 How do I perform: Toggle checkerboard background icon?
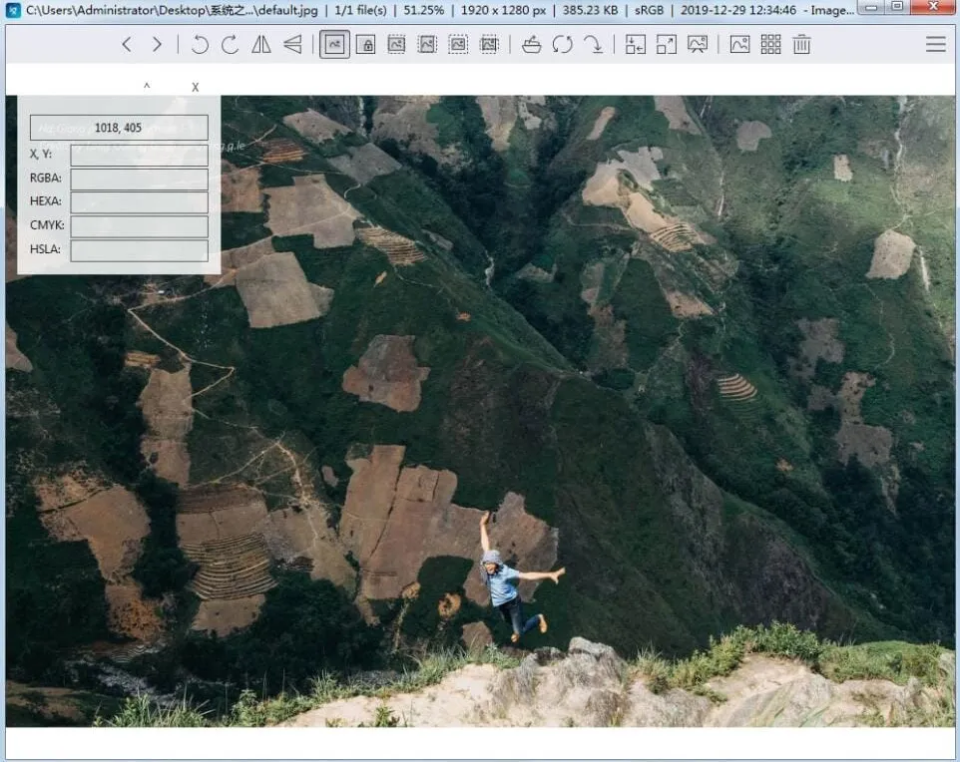point(739,45)
